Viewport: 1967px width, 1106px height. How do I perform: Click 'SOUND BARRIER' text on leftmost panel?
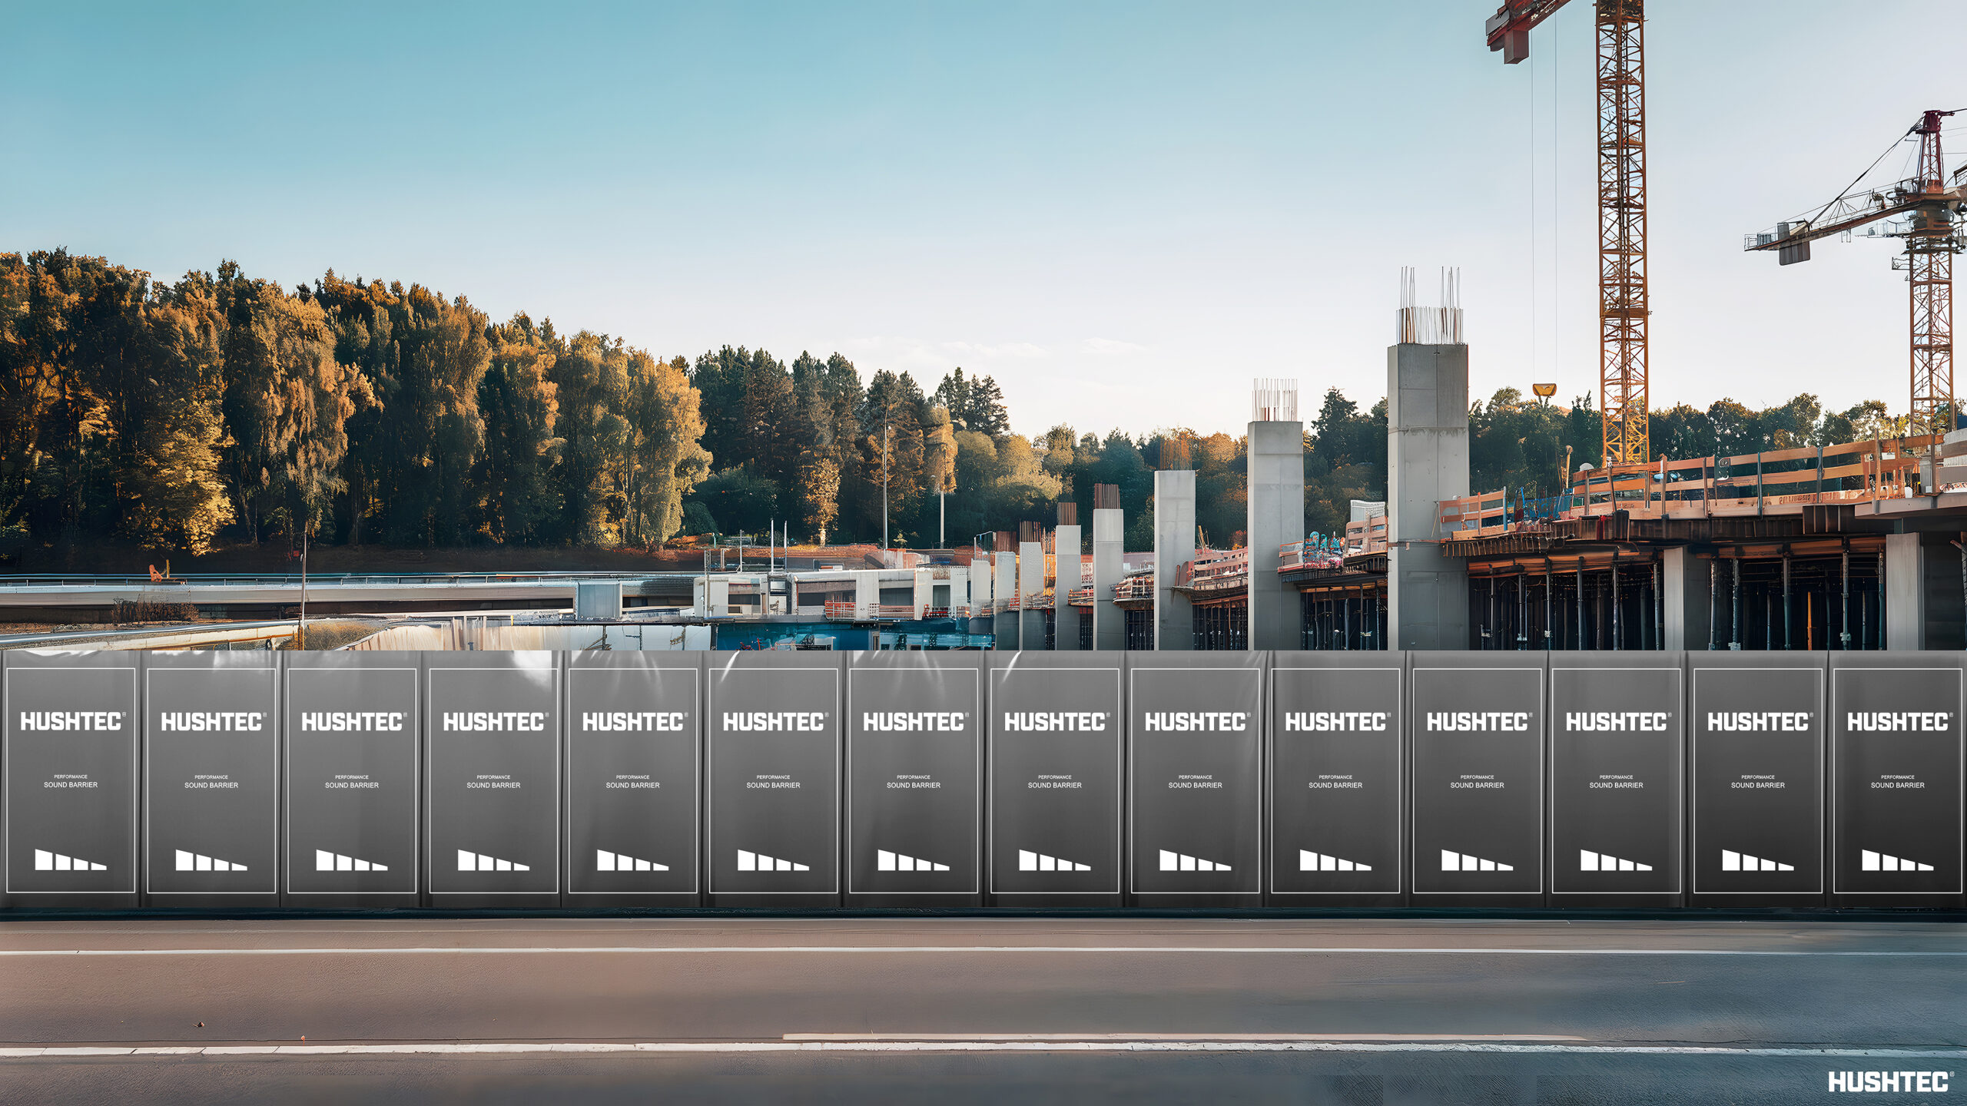tap(71, 785)
